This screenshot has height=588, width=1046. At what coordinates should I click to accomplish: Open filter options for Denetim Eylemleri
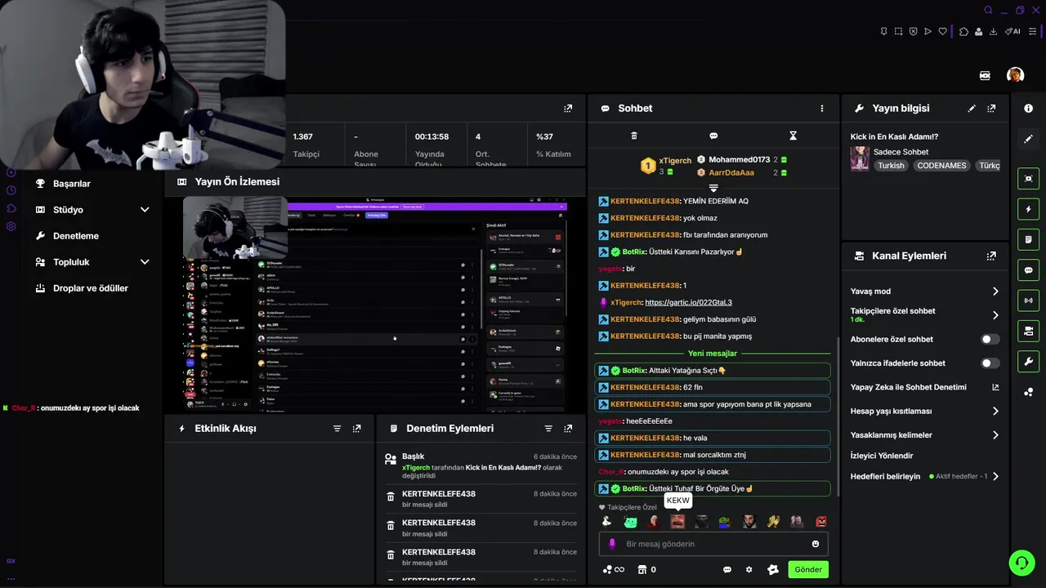click(x=548, y=428)
